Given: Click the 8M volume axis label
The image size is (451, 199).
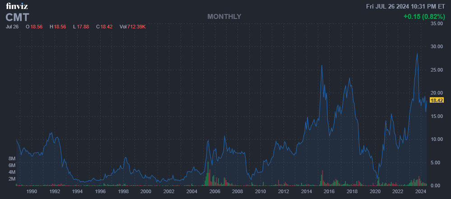Looking at the screenshot, I should (x=12, y=159).
